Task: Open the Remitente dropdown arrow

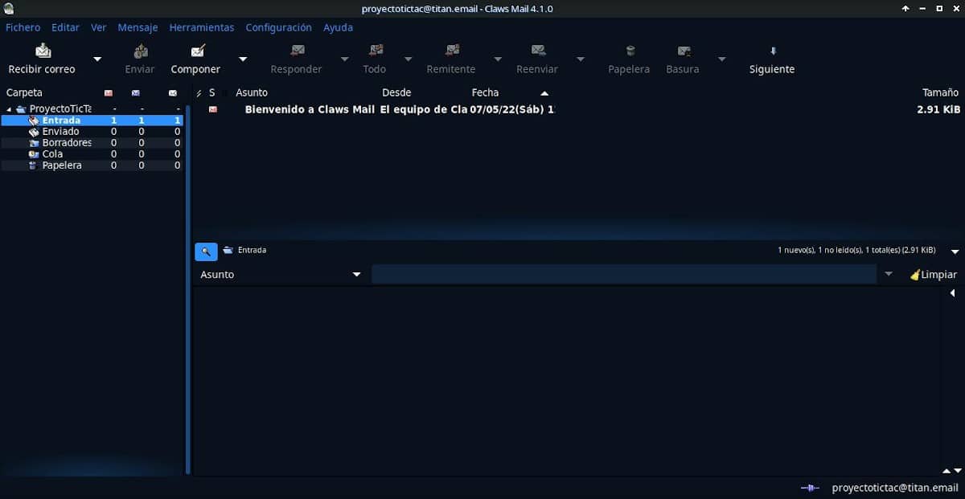Action: tap(498, 59)
